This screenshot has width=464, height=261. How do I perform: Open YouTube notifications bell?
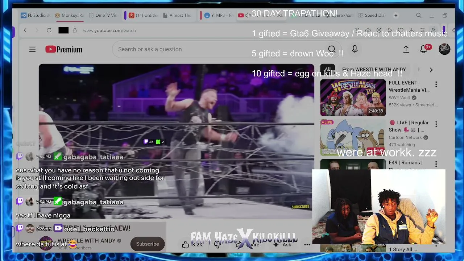point(423,49)
